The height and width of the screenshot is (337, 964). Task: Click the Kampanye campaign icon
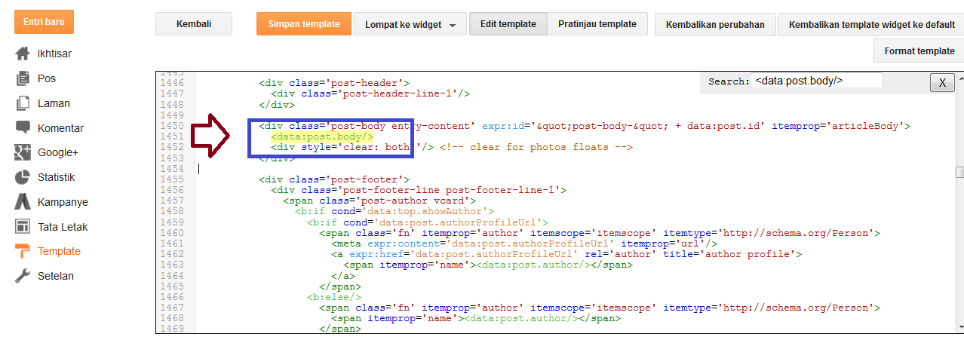click(x=23, y=202)
